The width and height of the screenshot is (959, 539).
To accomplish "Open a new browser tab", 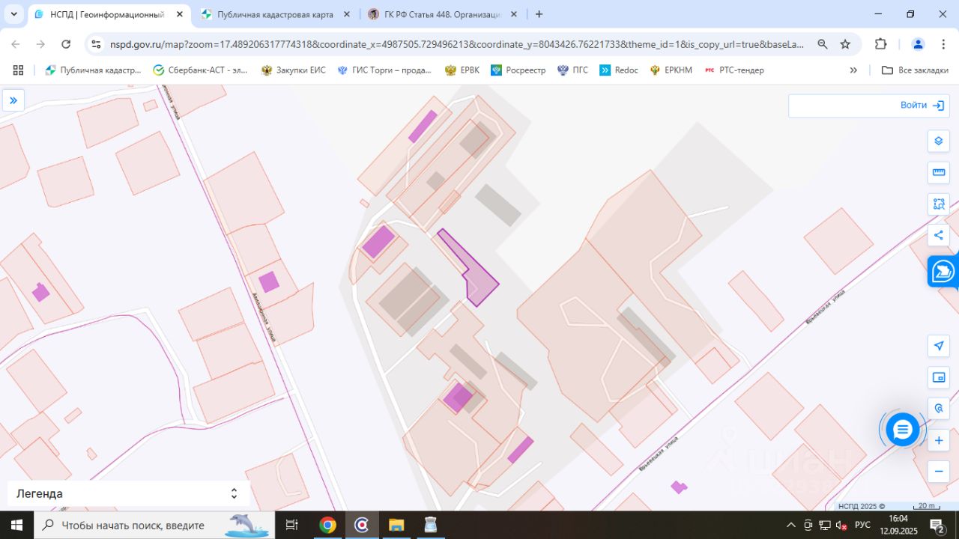I will point(539,14).
